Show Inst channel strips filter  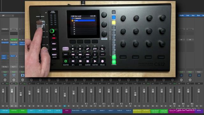[188, 16]
